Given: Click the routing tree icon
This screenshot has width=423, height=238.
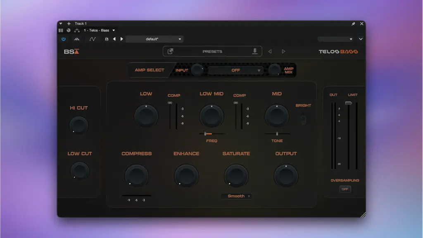Looking at the screenshot, I should click(77, 30).
